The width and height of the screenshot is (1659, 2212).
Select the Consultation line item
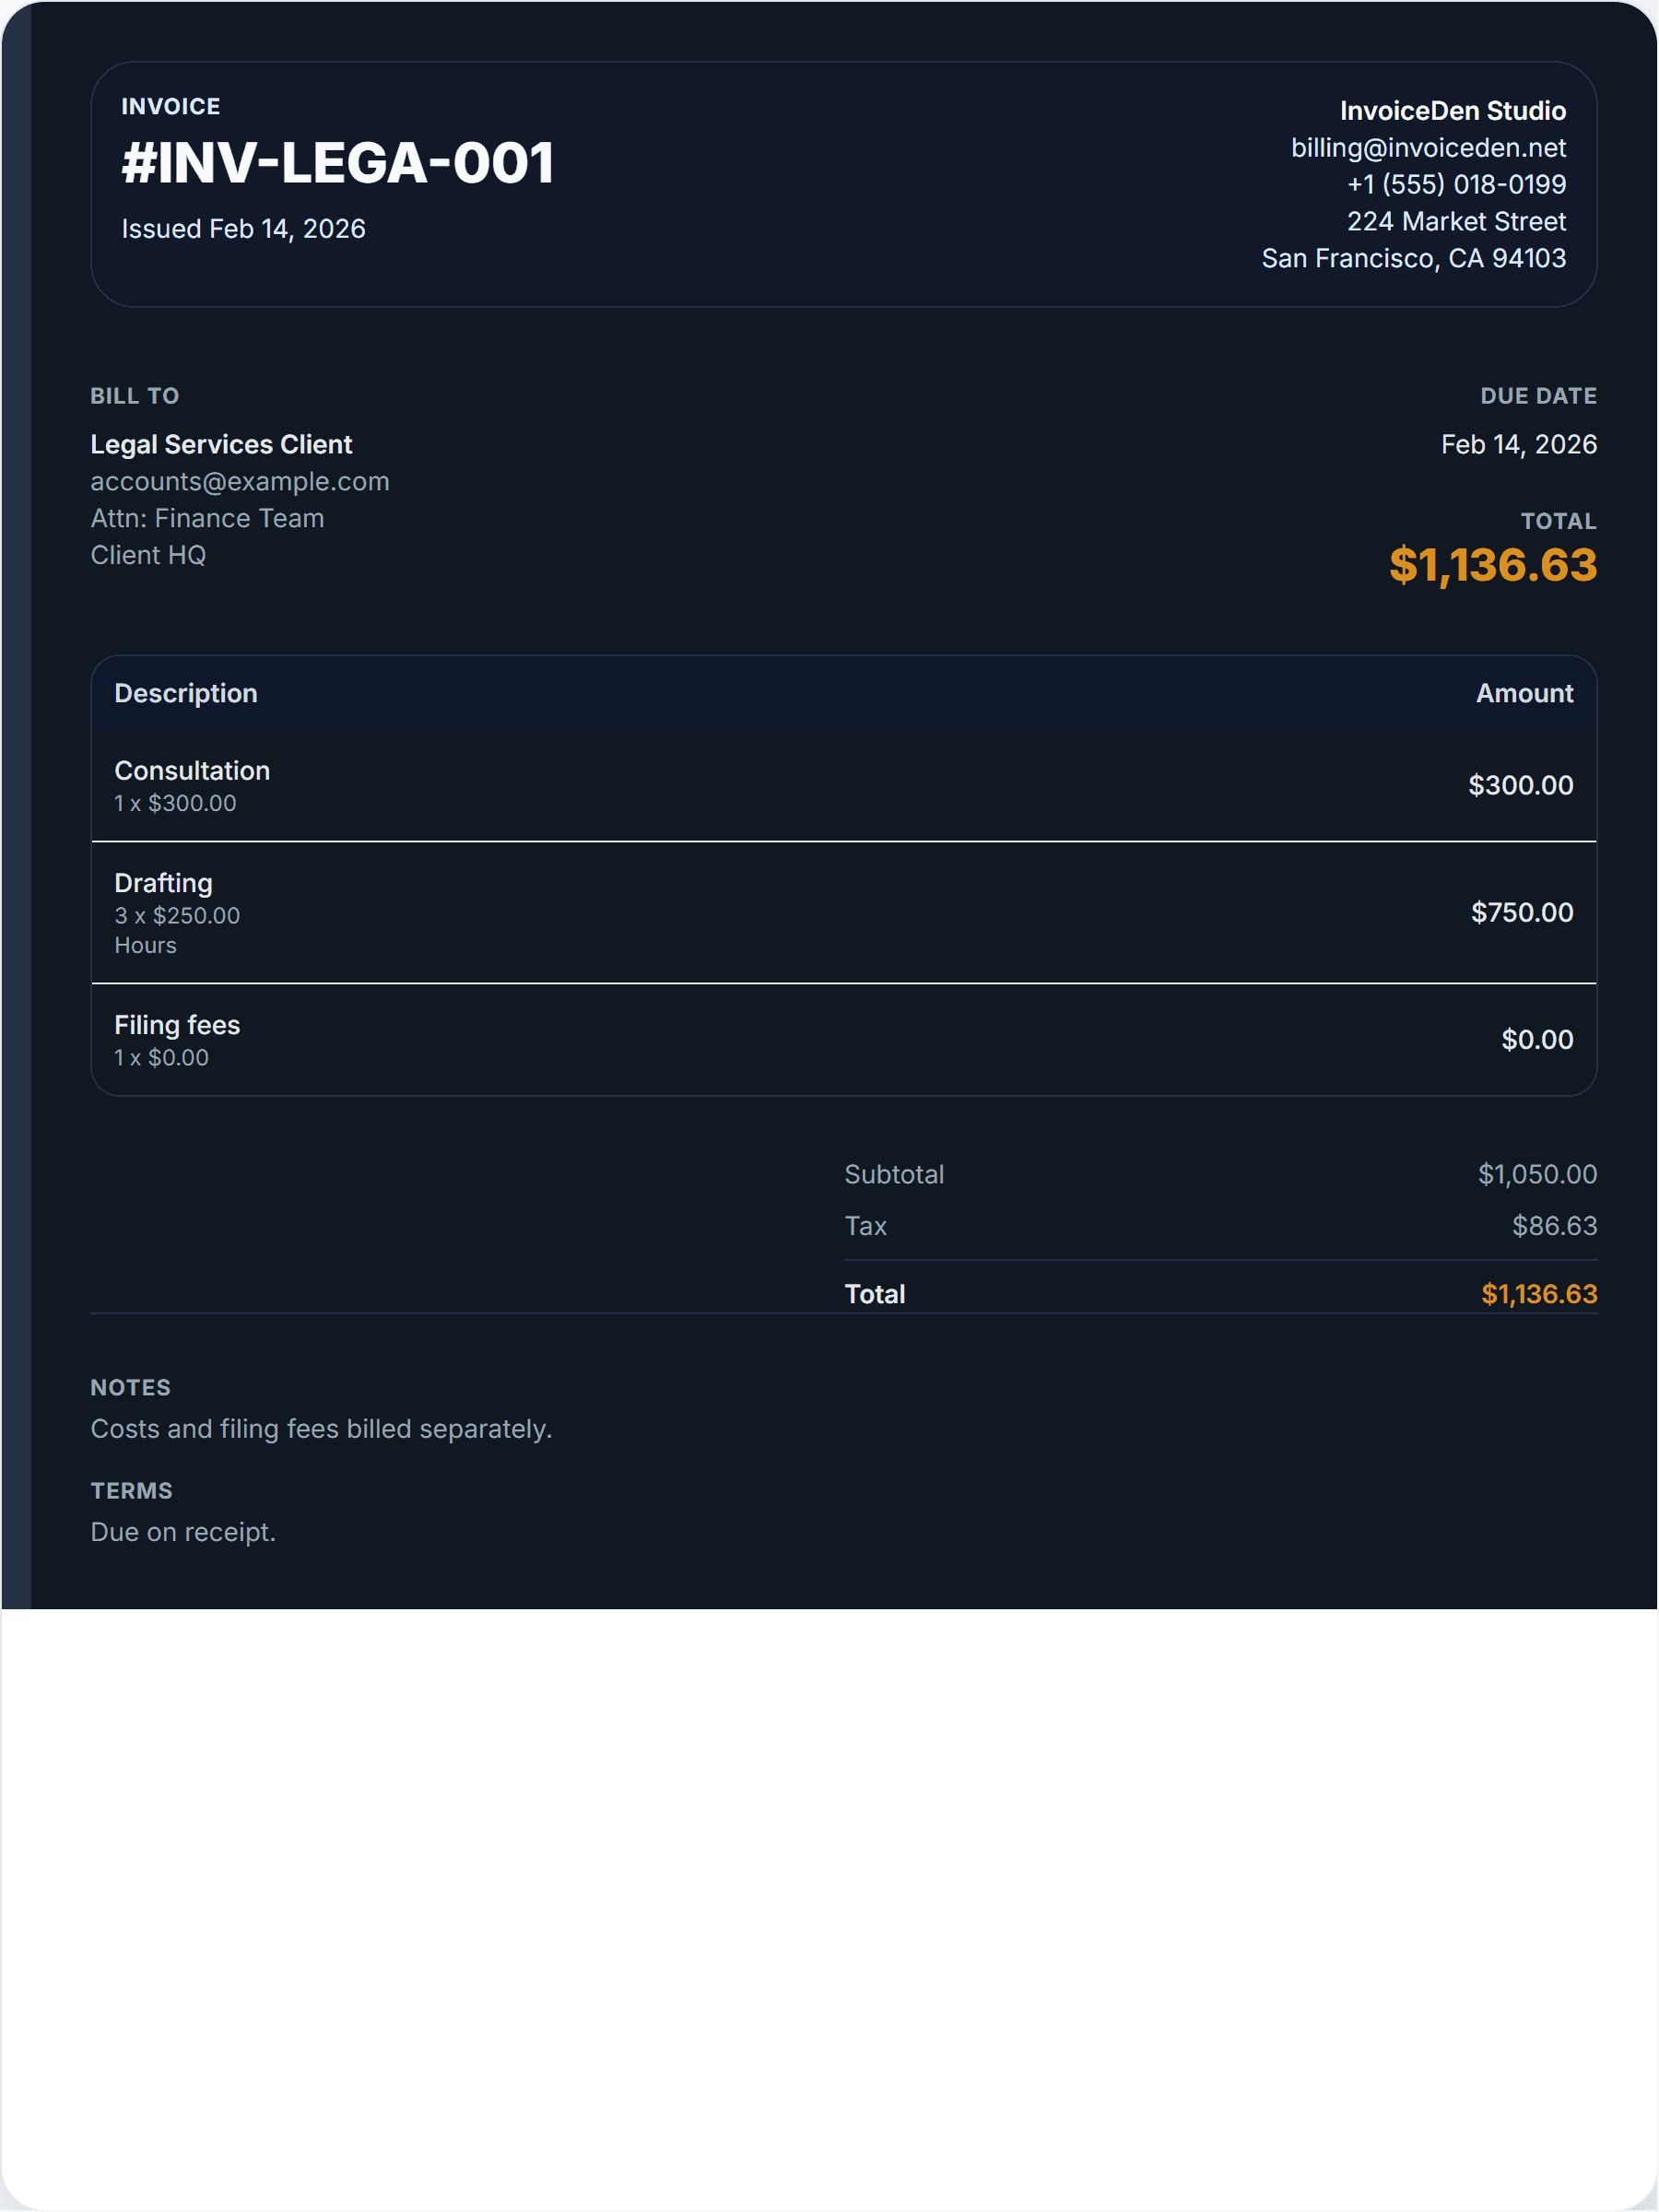(x=192, y=771)
